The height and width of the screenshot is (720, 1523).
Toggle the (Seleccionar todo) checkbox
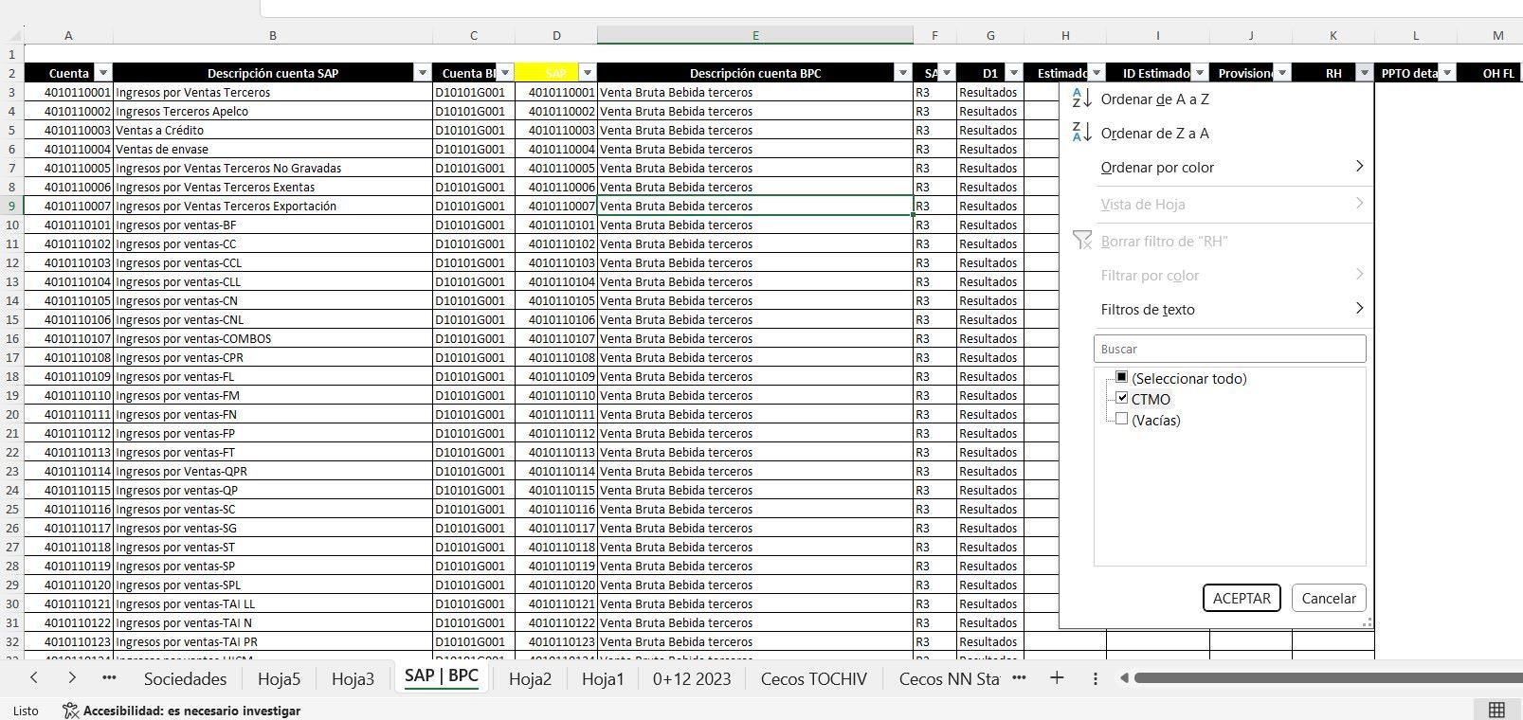point(1122,378)
